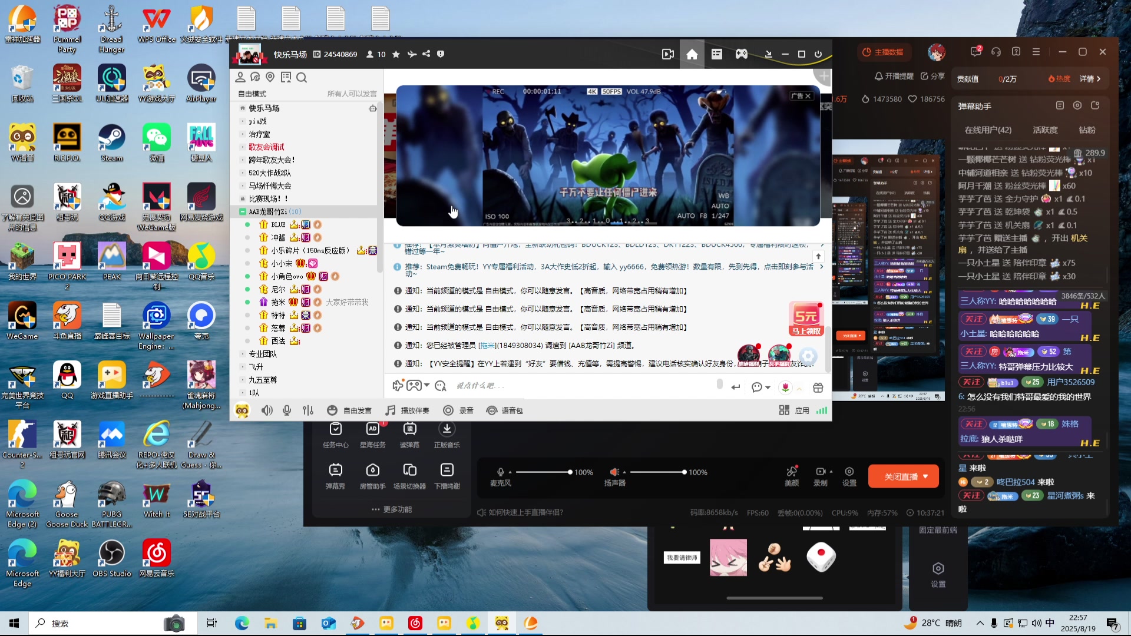Toggle 录音 recording in YY bottom bar
Image resolution: width=1131 pixels, height=636 pixels.
click(x=458, y=410)
